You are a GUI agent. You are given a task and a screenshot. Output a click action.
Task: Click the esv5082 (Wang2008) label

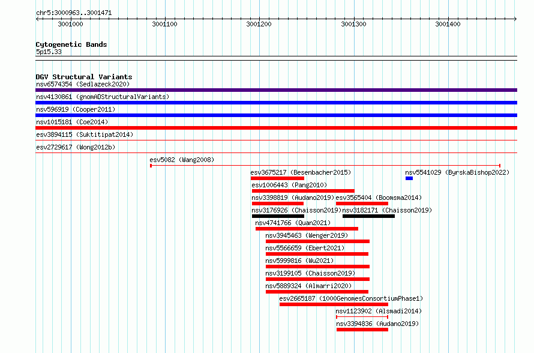click(x=182, y=160)
